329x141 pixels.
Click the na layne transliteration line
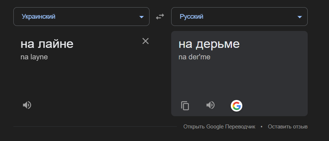[x=34, y=57]
